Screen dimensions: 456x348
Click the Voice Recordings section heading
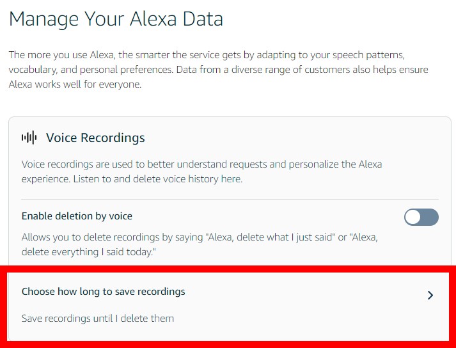[95, 138]
